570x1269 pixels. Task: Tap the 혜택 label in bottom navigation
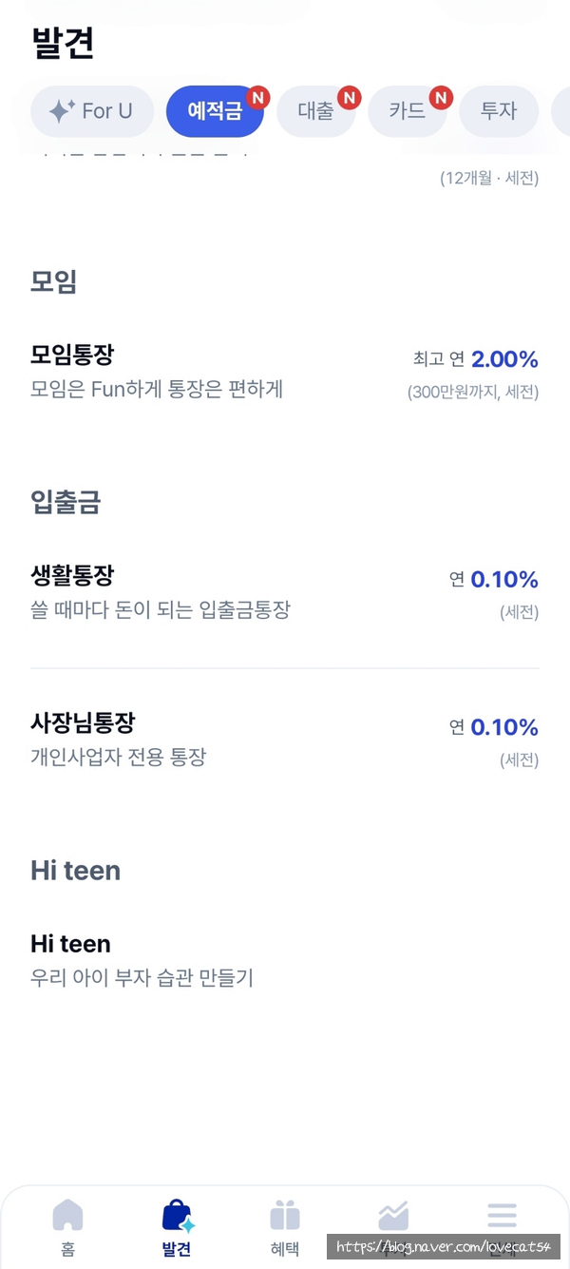(285, 1249)
